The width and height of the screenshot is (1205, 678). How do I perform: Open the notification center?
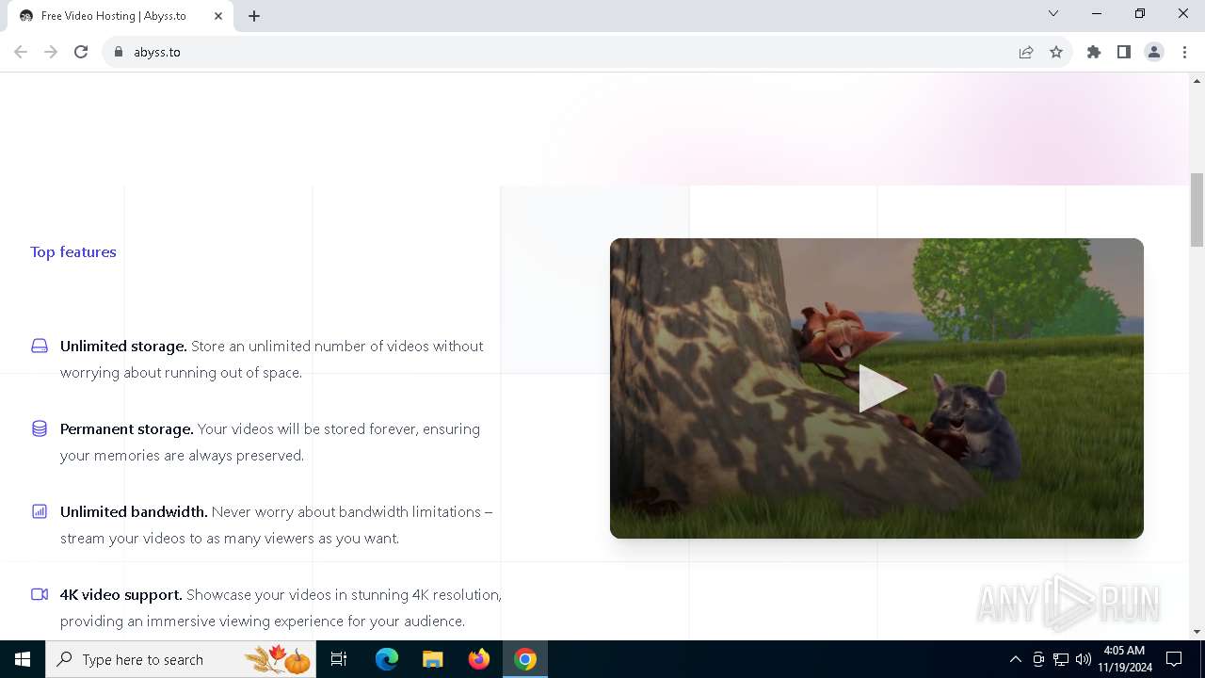pyautogui.click(x=1174, y=659)
